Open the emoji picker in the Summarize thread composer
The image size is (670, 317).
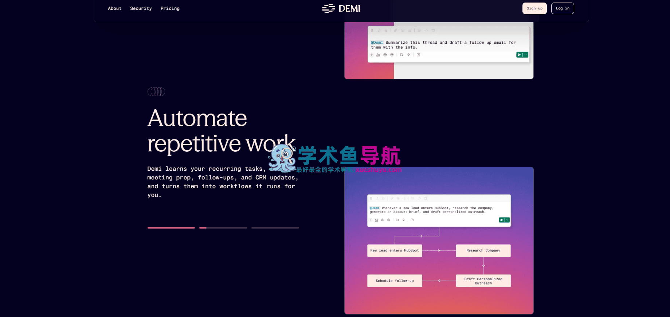[385, 55]
